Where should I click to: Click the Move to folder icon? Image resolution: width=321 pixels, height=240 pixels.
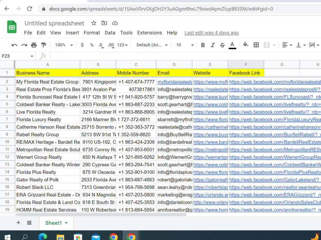click(104, 23)
